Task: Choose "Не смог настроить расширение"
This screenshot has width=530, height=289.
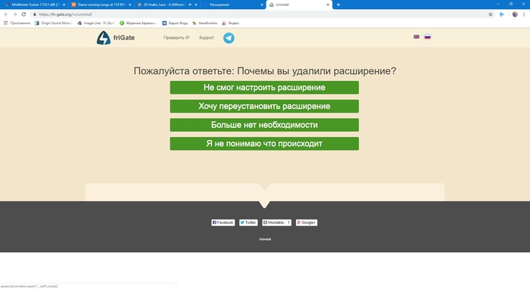Action: (264, 88)
